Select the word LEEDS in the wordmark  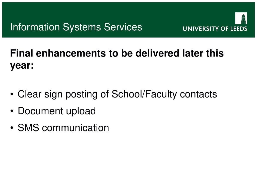(239, 29)
